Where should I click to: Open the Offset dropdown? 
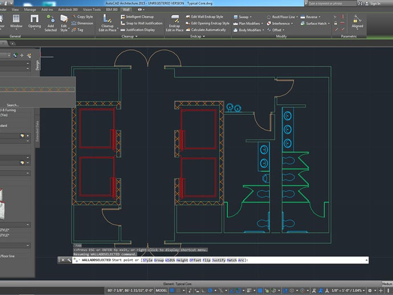[276, 30]
